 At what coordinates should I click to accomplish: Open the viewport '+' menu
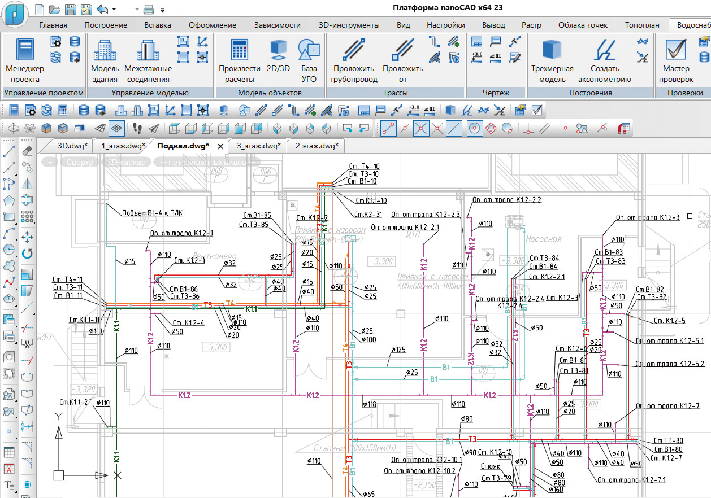50,162
